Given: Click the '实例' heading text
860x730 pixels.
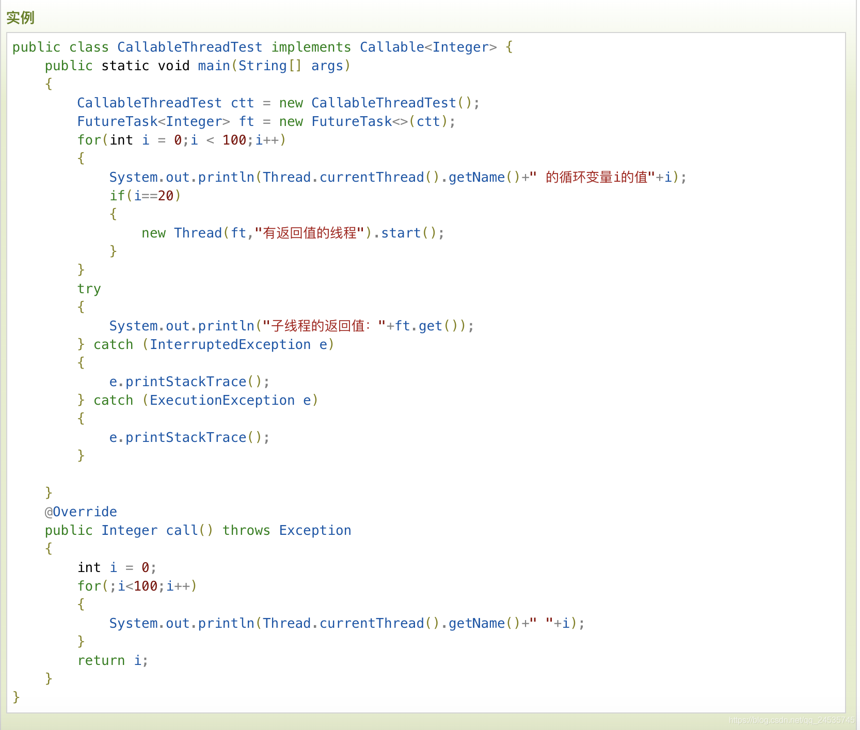Looking at the screenshot, I should (x=20, y=18).
